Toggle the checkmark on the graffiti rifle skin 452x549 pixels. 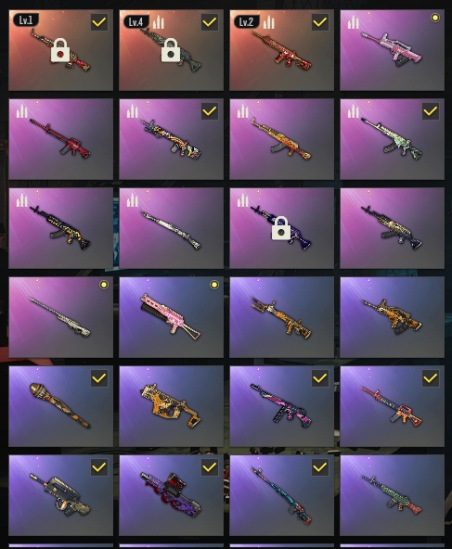point(210,111)
